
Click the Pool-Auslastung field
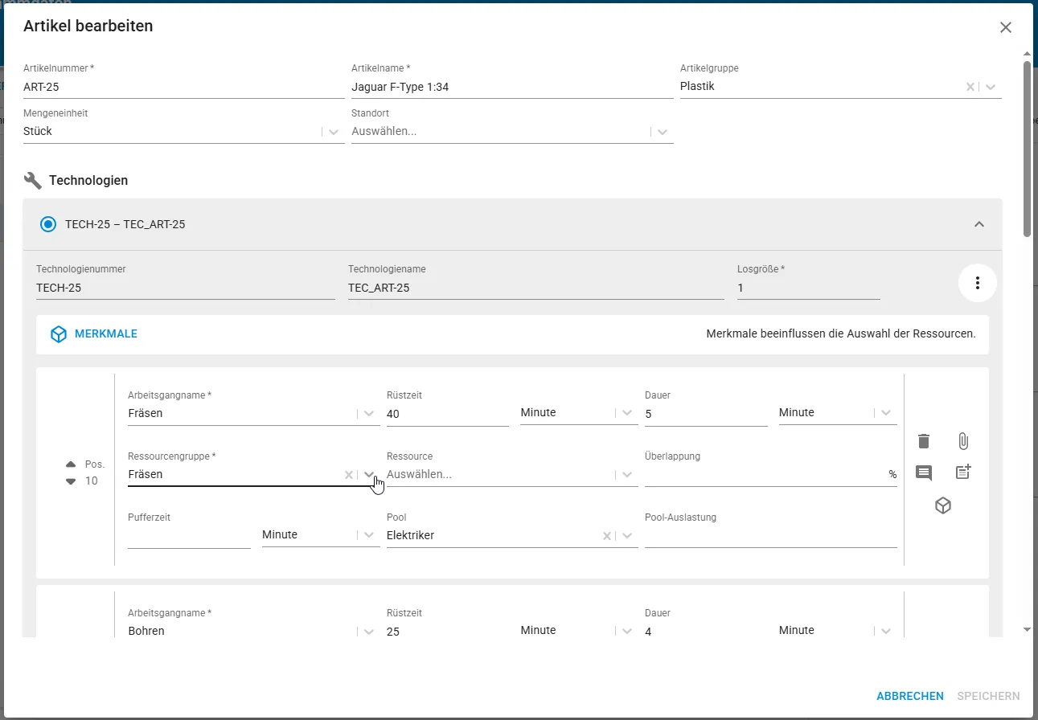click(771, 536)
